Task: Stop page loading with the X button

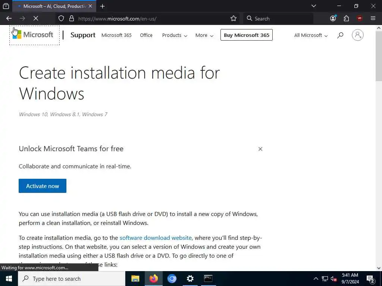Action: 36,18
